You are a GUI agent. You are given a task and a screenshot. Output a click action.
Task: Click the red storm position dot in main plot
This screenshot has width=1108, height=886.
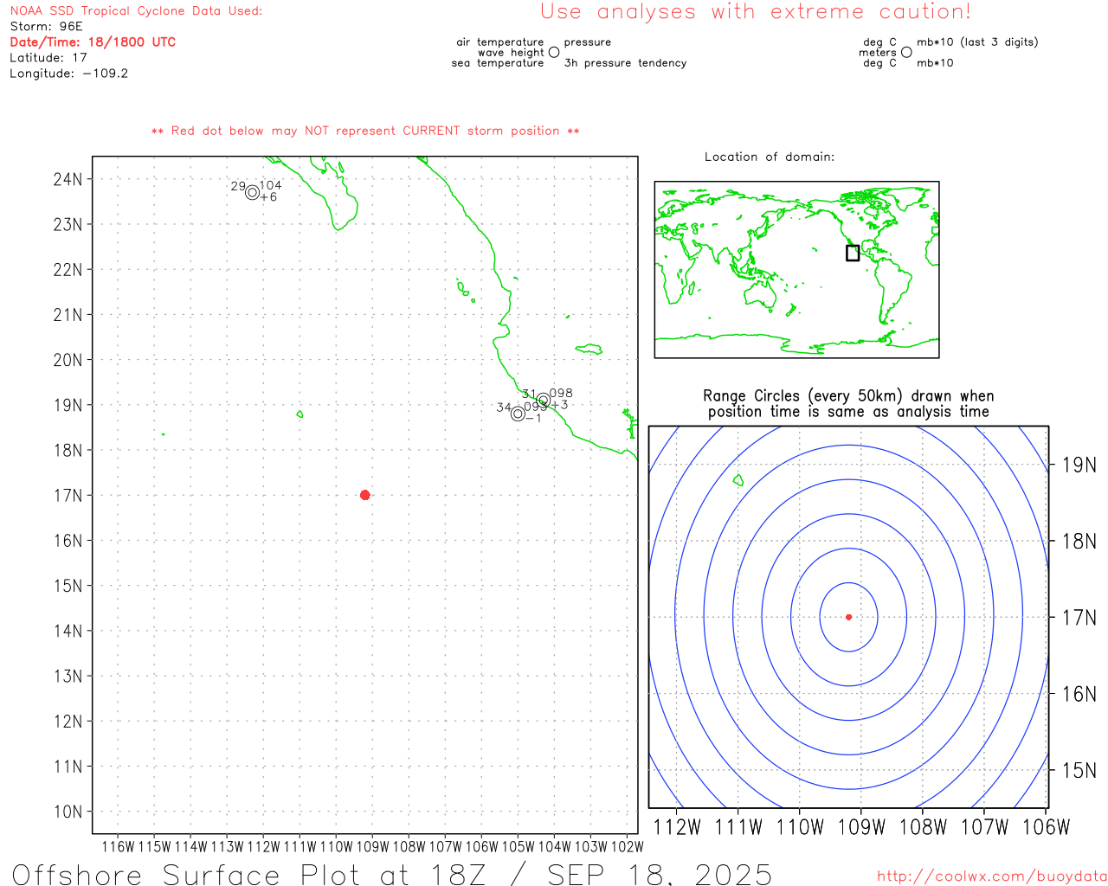[364, 495]
